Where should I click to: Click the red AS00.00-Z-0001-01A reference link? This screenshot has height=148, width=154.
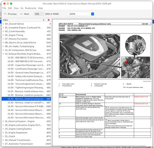141,97
